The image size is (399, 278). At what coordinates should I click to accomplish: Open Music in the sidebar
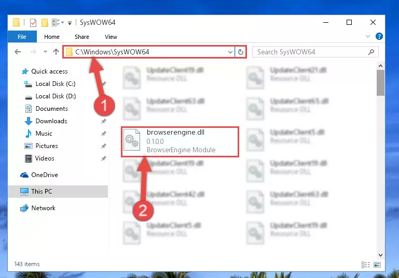tap(44, 134)
